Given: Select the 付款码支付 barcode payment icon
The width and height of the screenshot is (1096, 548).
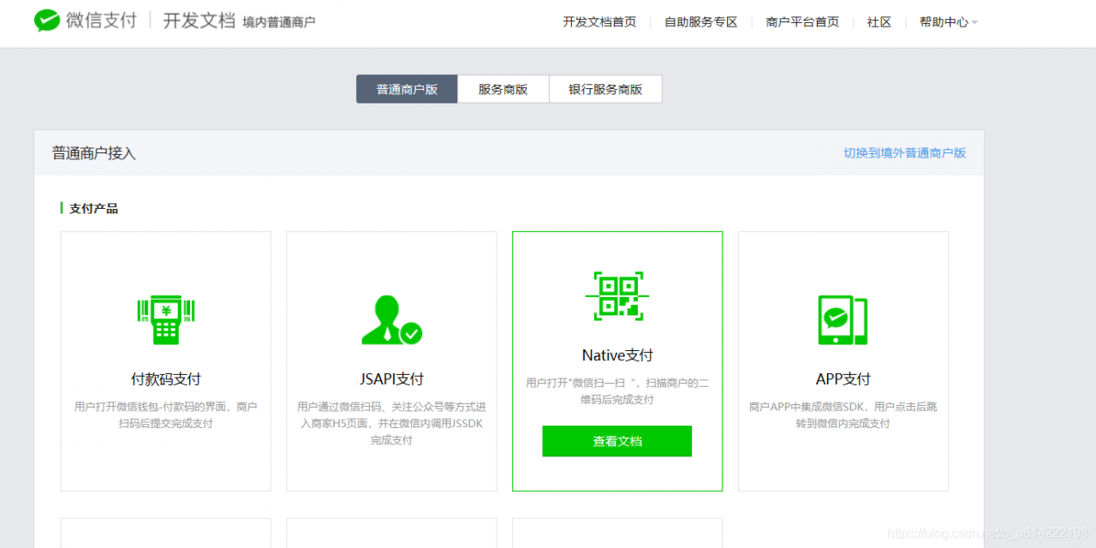Looking at the screenshot, I should pyautogui.click(x=165, y=319).
